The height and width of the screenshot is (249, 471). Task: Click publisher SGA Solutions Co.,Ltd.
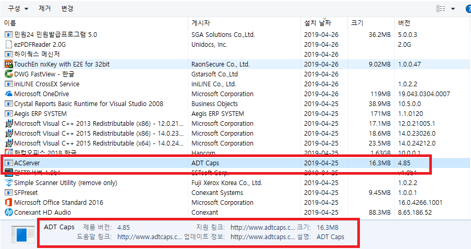223,35
